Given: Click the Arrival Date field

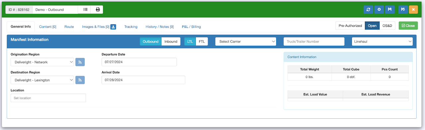Looking at the screenshot, I should pyautogui.click(x=143, y=80).
